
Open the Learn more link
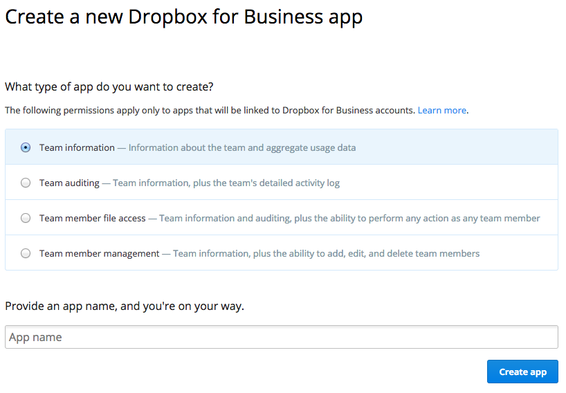[441, 110]
